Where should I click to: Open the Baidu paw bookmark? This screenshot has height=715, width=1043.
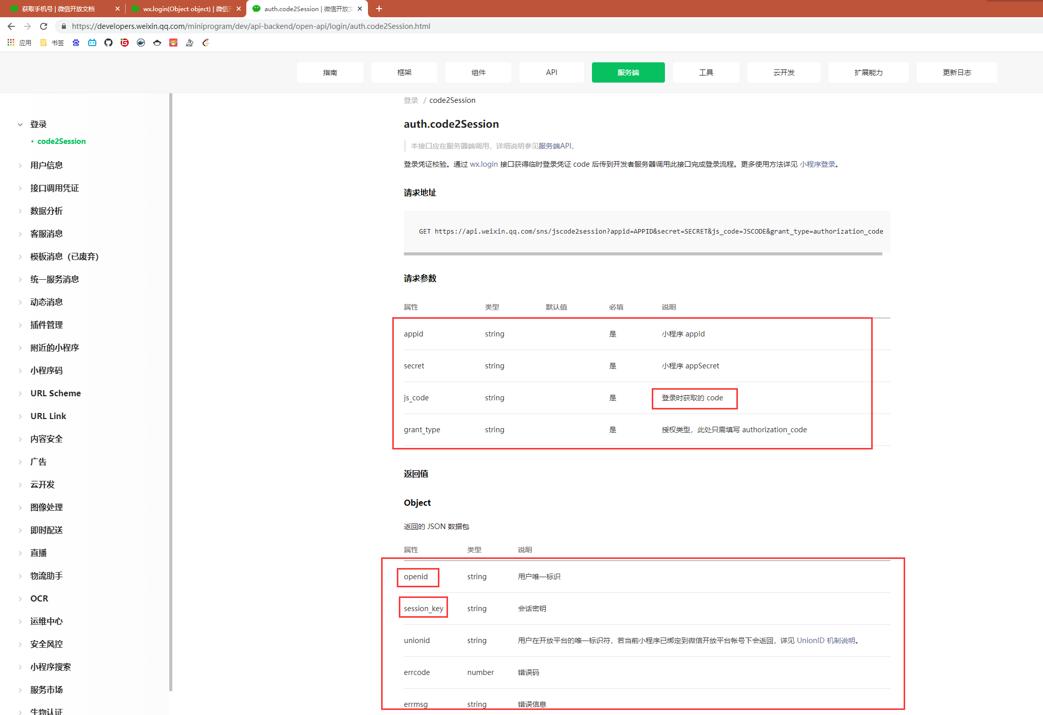point(76,43)
